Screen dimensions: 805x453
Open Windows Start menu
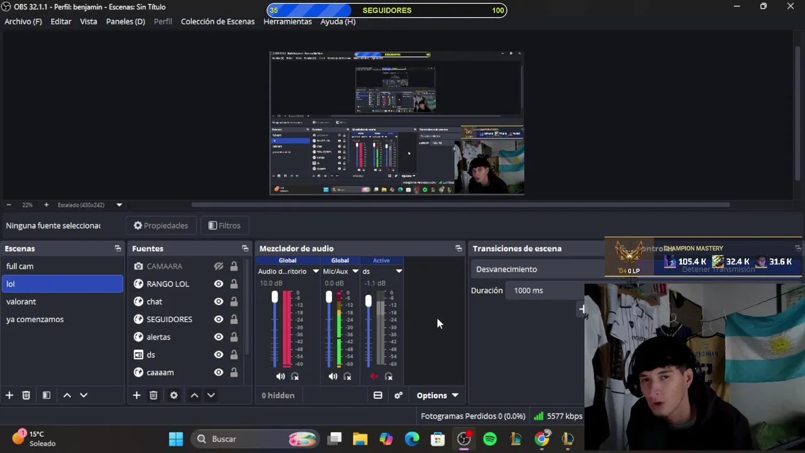point(176,439)
